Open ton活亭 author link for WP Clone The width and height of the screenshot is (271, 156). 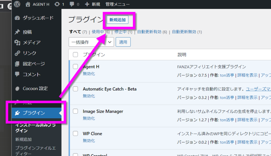tap(227, 142)
